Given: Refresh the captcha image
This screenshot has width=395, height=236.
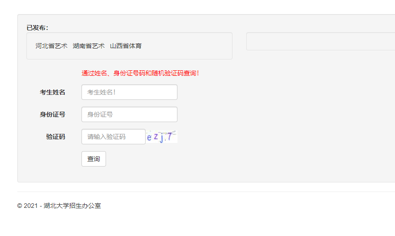Looking at the screenshot, I should (x=162, y=137).
